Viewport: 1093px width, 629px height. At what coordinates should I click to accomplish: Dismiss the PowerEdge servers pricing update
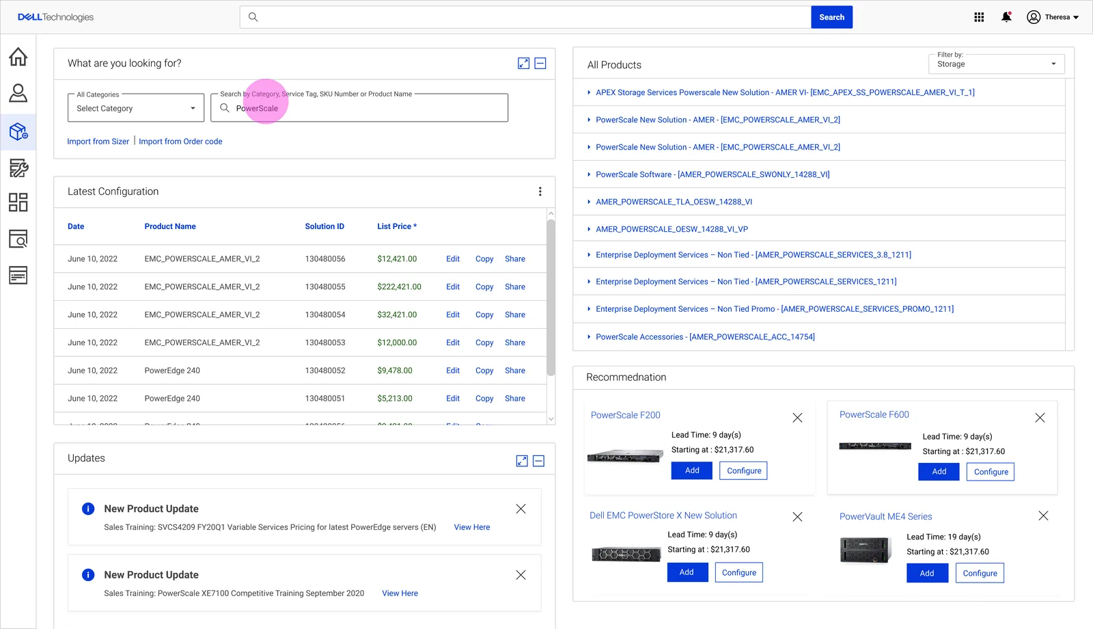(x=521, y=509)
